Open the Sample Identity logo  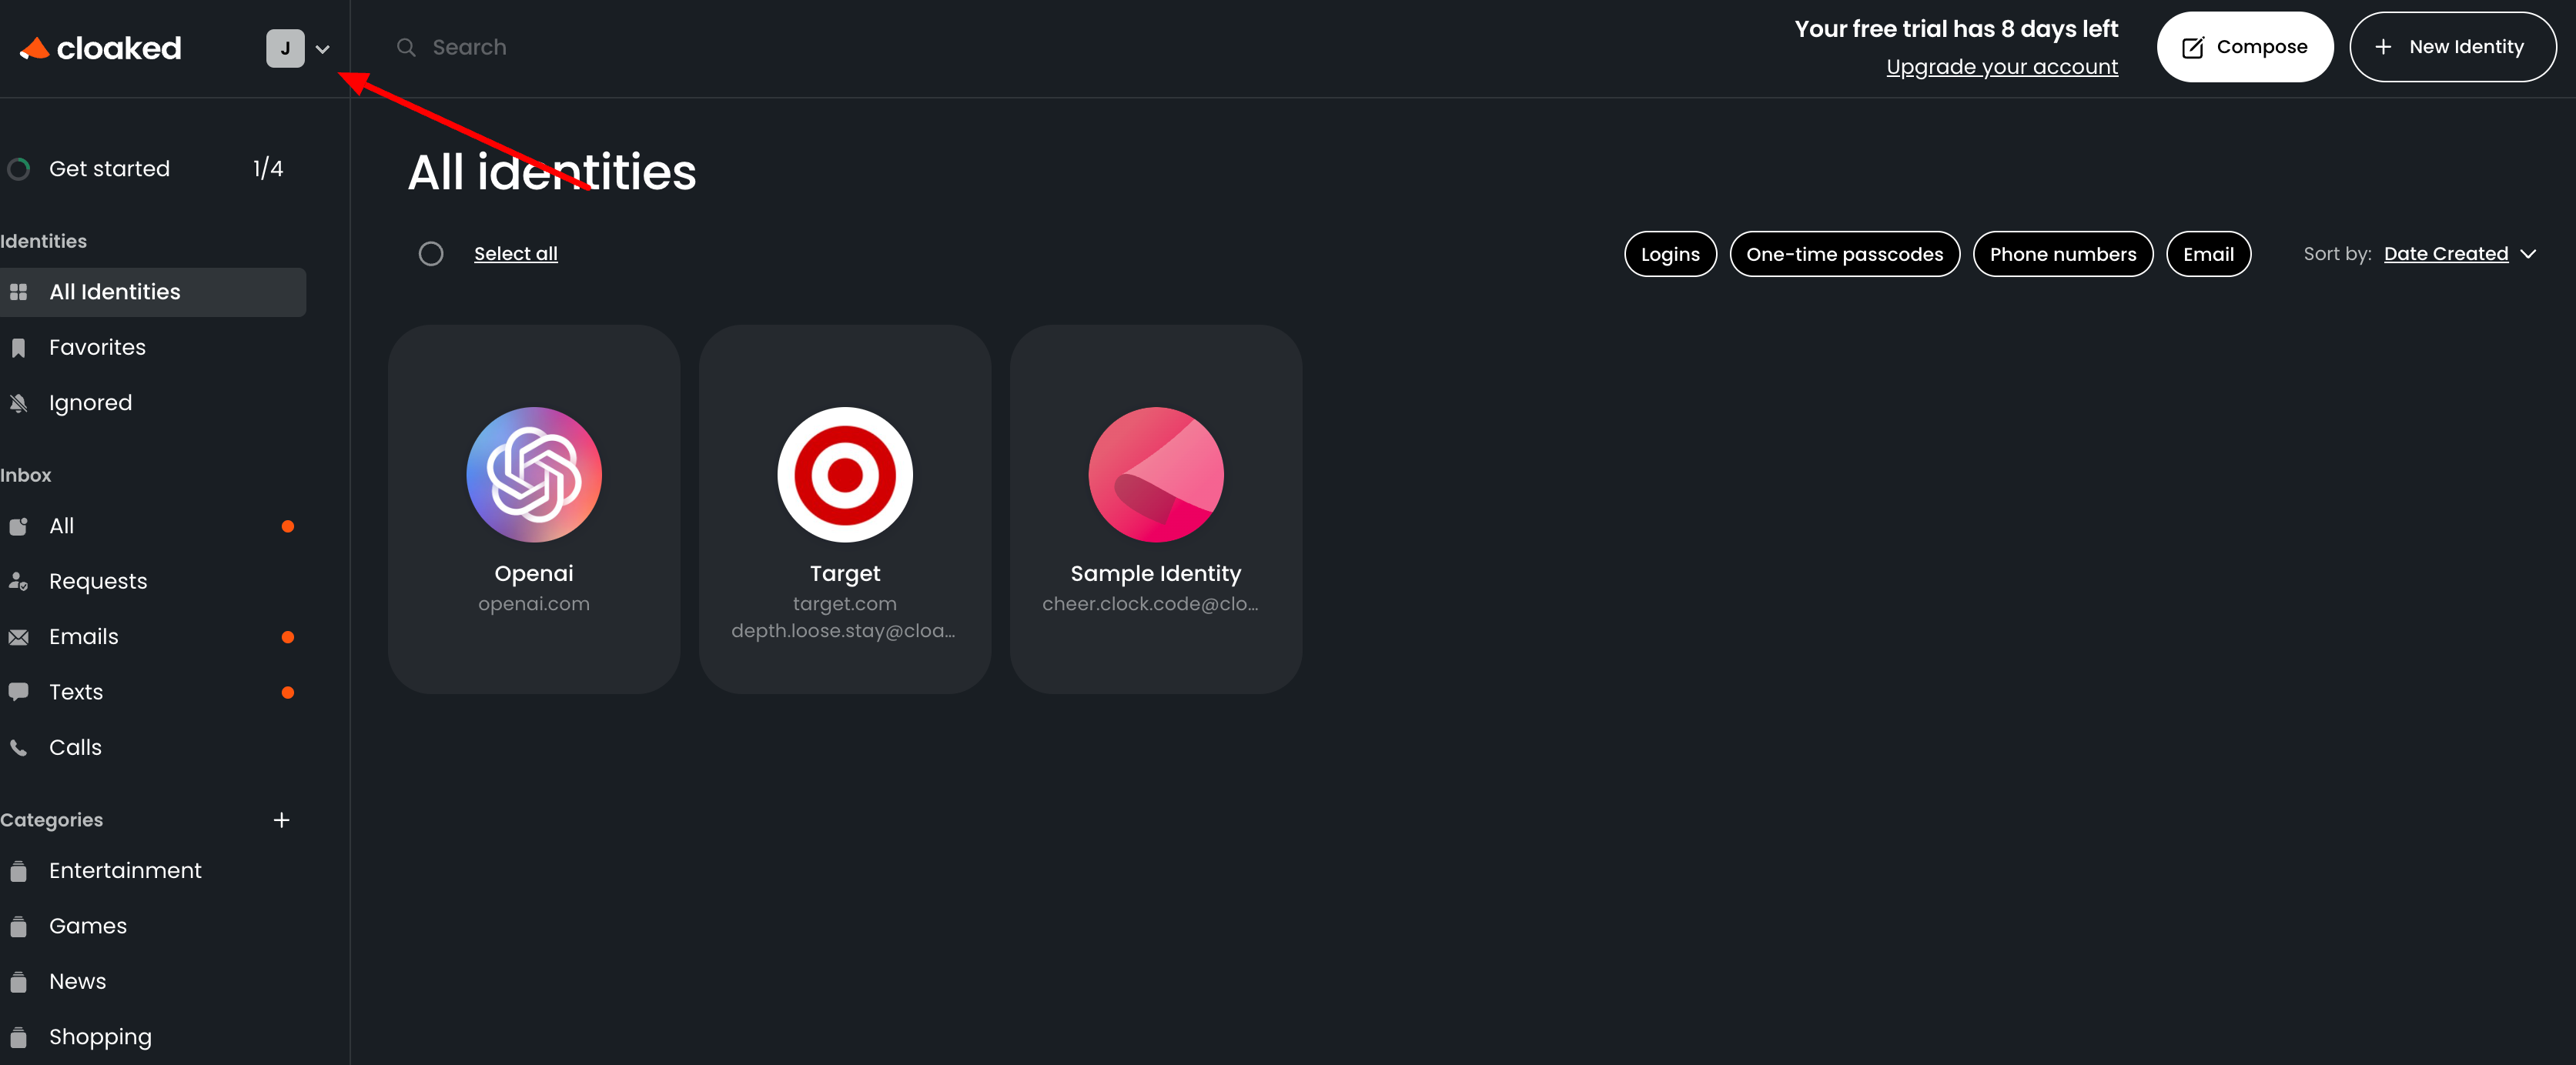tap(1156, 475)
